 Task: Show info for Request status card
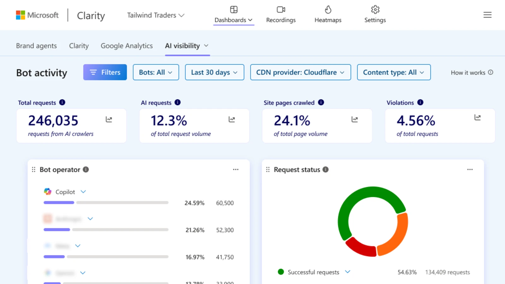pyautogui.click(x=326, y=169)
